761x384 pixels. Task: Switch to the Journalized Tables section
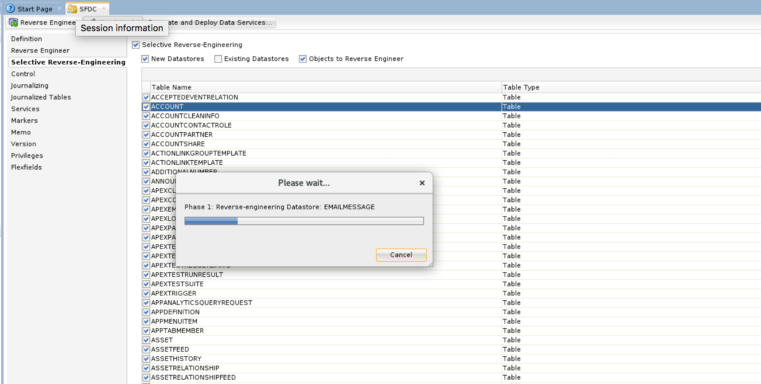[x=41, y=97]
